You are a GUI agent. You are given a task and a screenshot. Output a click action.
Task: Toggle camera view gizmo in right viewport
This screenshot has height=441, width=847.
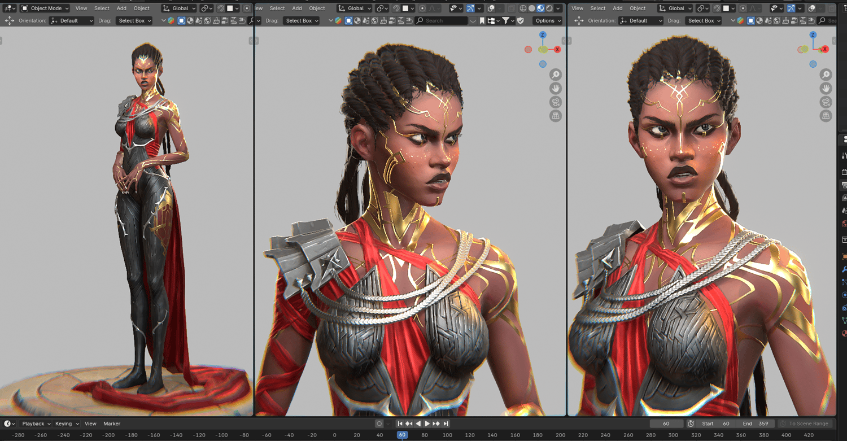[x=826, y=102]
